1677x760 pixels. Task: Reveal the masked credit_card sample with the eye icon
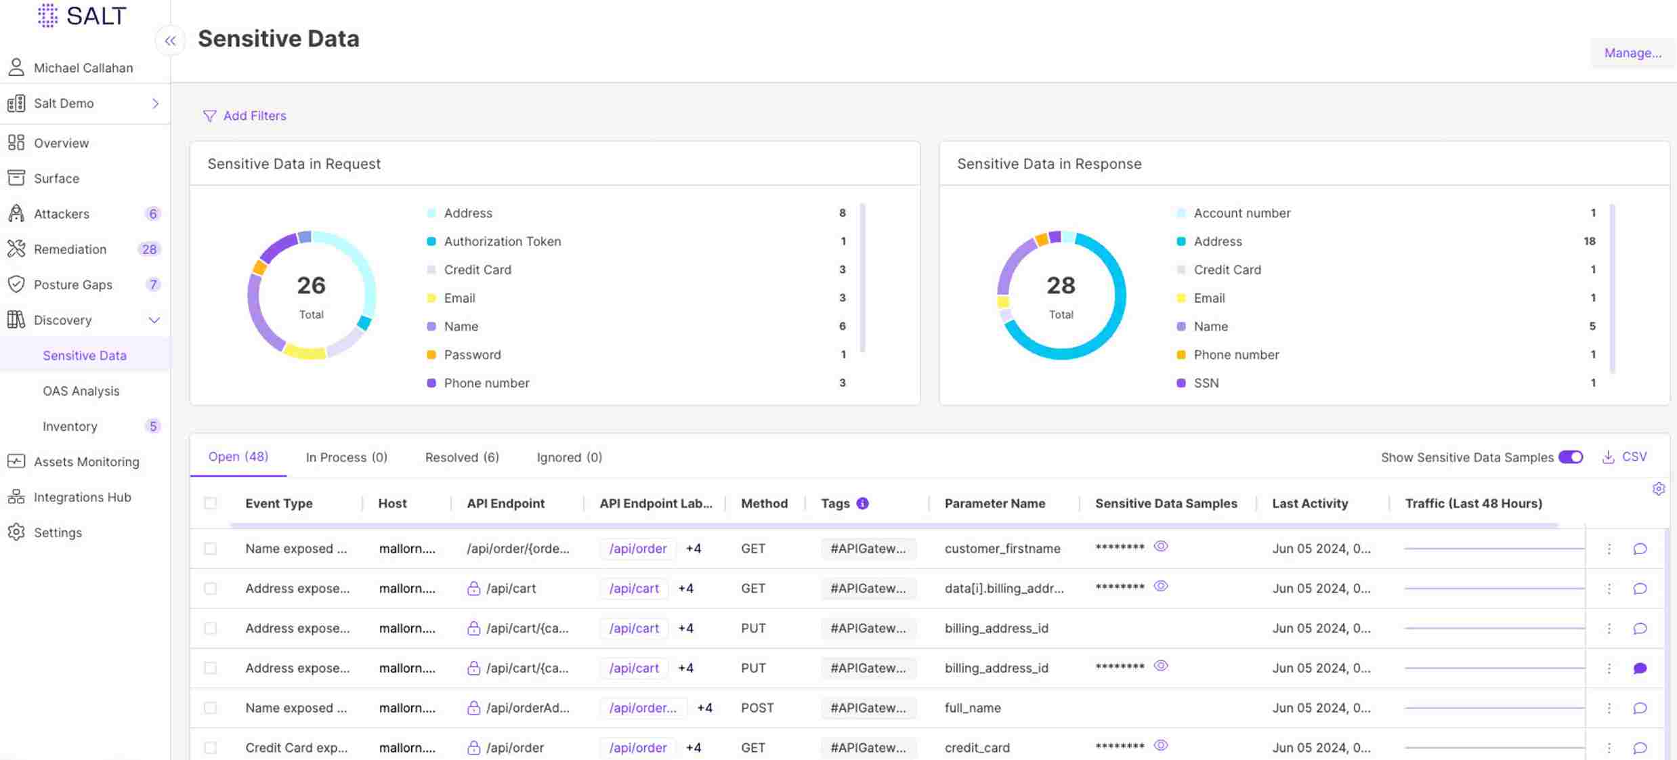click(1161, 744)
